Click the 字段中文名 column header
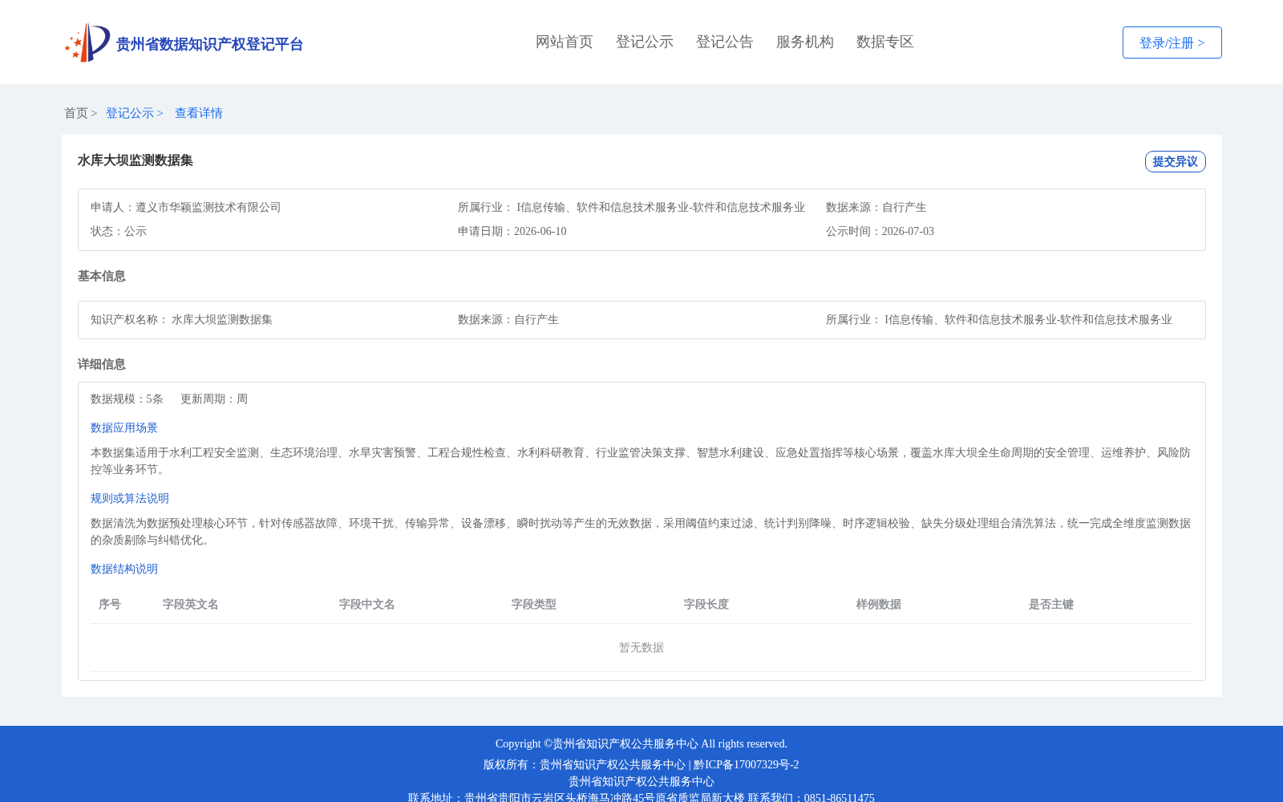Viewport: 1283px width, 802px height. click(x=367, y=604)
